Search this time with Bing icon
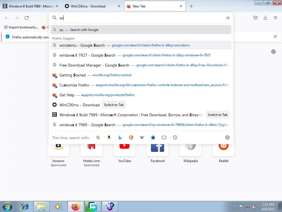The width and height of the screenshot is (282, 212). coord(120,137)
